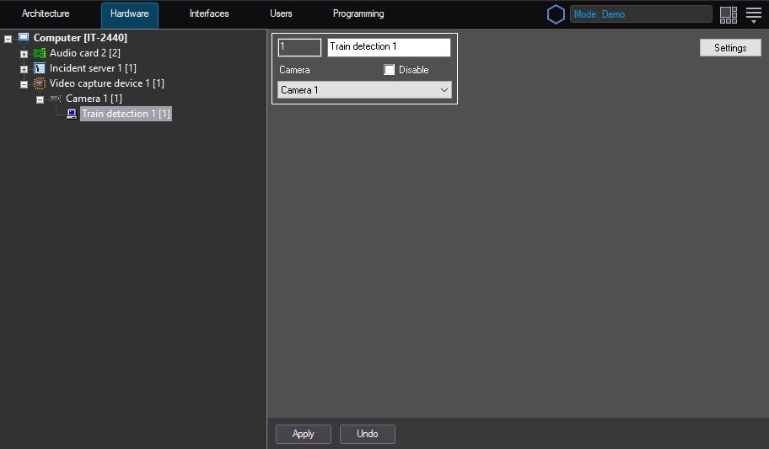
Task: Open the hamburger menu icon
Action: tap(754, 14)
